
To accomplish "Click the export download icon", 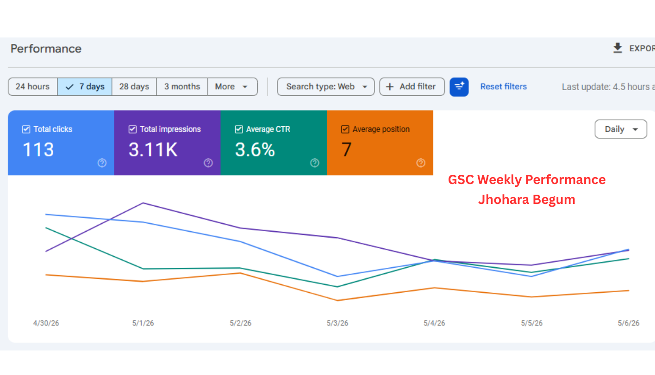I will [x=618, y=48].
